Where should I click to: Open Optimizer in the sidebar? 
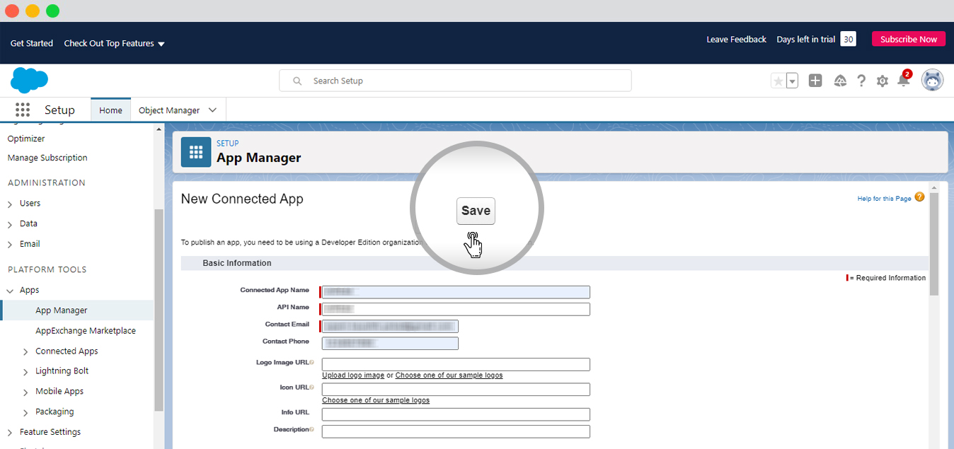26,139
